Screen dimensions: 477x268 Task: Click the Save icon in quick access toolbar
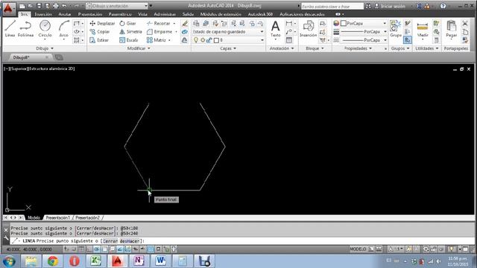(x=39, y=6)
